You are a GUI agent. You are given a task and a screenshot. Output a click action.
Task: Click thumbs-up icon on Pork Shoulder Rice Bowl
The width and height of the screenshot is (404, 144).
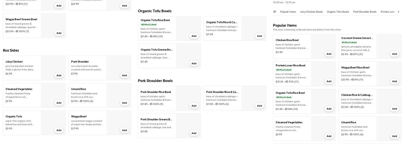click(x=151, y=104)
